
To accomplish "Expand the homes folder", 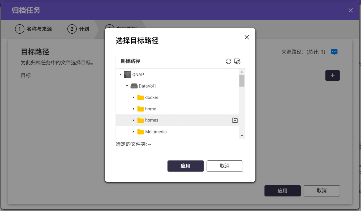I will pos(134,120).
